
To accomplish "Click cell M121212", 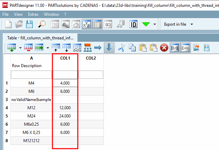I will [32, 141].
